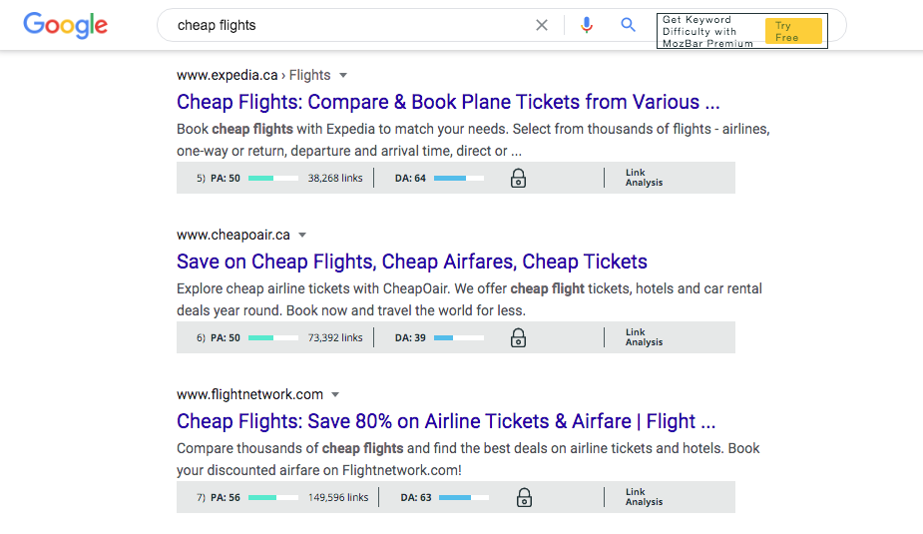The height and width of the screenshot is (534, 923).
Task: Click the Google logo
Action: pos(65,25)
